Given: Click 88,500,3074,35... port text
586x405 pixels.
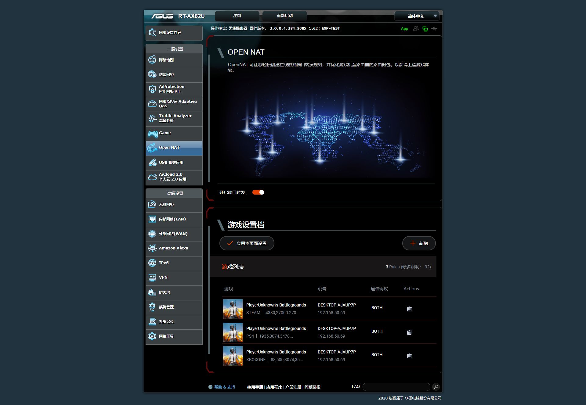Looking at the screenshot, I should [287, 360].
